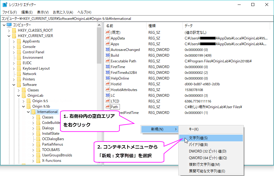
Task: Click the Console folder icon
Action: coord(19,47)
